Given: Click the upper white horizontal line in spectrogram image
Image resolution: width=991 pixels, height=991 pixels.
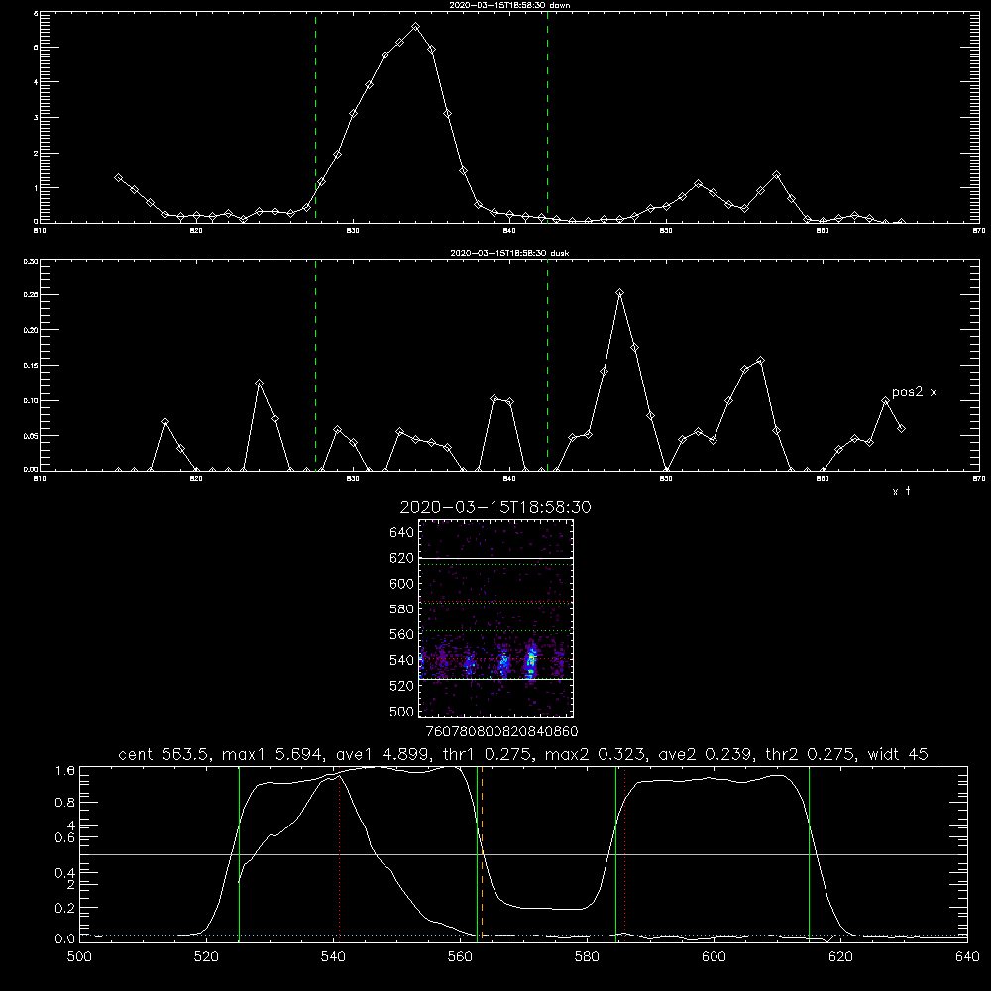Looking at the screenshot, I should coord(496,559).
